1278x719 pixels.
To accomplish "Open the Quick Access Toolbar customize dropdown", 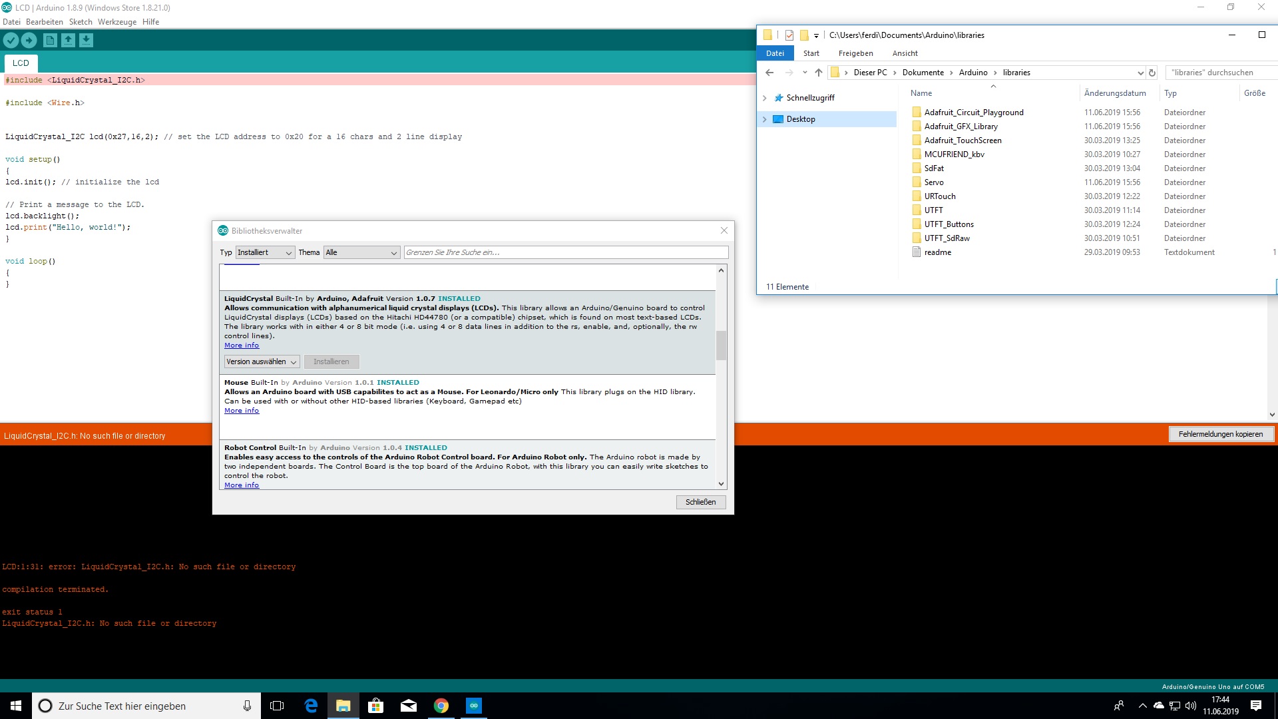I will 816,35.
